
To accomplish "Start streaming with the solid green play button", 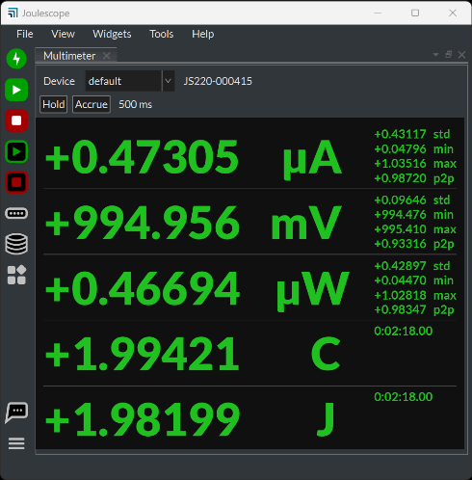I will coord(16,90).
